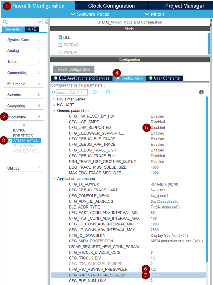Select STM32_WPAN middleware

click(26, 141)
